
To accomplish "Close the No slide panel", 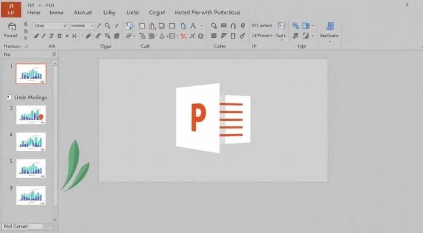I will (x=54, y=54).
